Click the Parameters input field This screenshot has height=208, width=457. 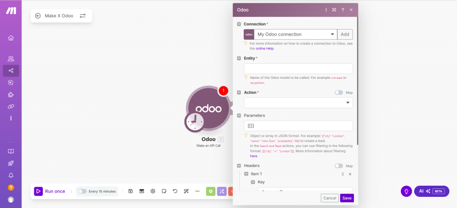click(x=298, y=126)
